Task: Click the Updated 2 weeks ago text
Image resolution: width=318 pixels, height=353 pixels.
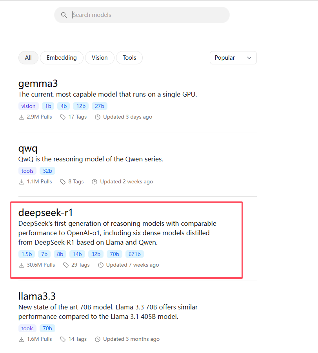Action: pyautogui.click(x=127, y=181)
